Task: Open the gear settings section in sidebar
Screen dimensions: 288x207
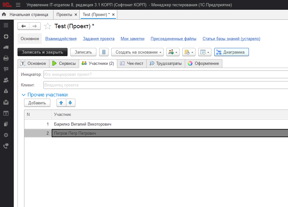Action: [x=6, y=135]
